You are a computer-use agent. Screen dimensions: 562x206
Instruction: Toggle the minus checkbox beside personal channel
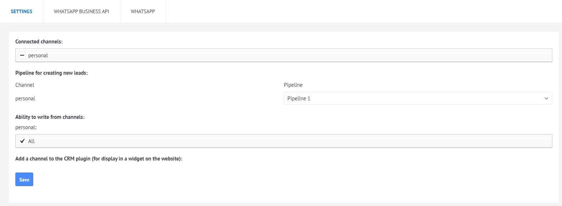22,56
